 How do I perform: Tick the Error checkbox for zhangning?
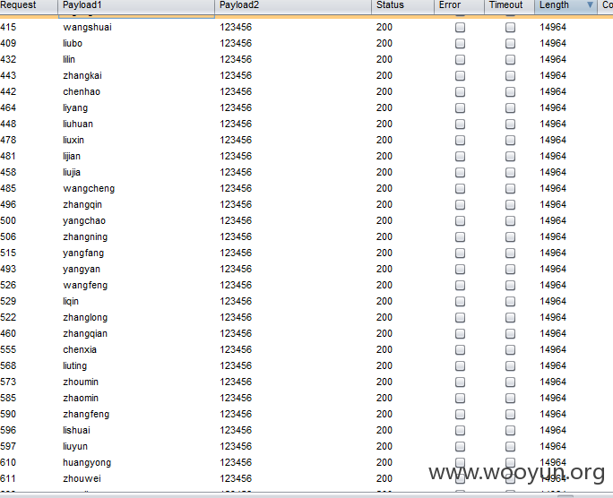tap(460, 236)
